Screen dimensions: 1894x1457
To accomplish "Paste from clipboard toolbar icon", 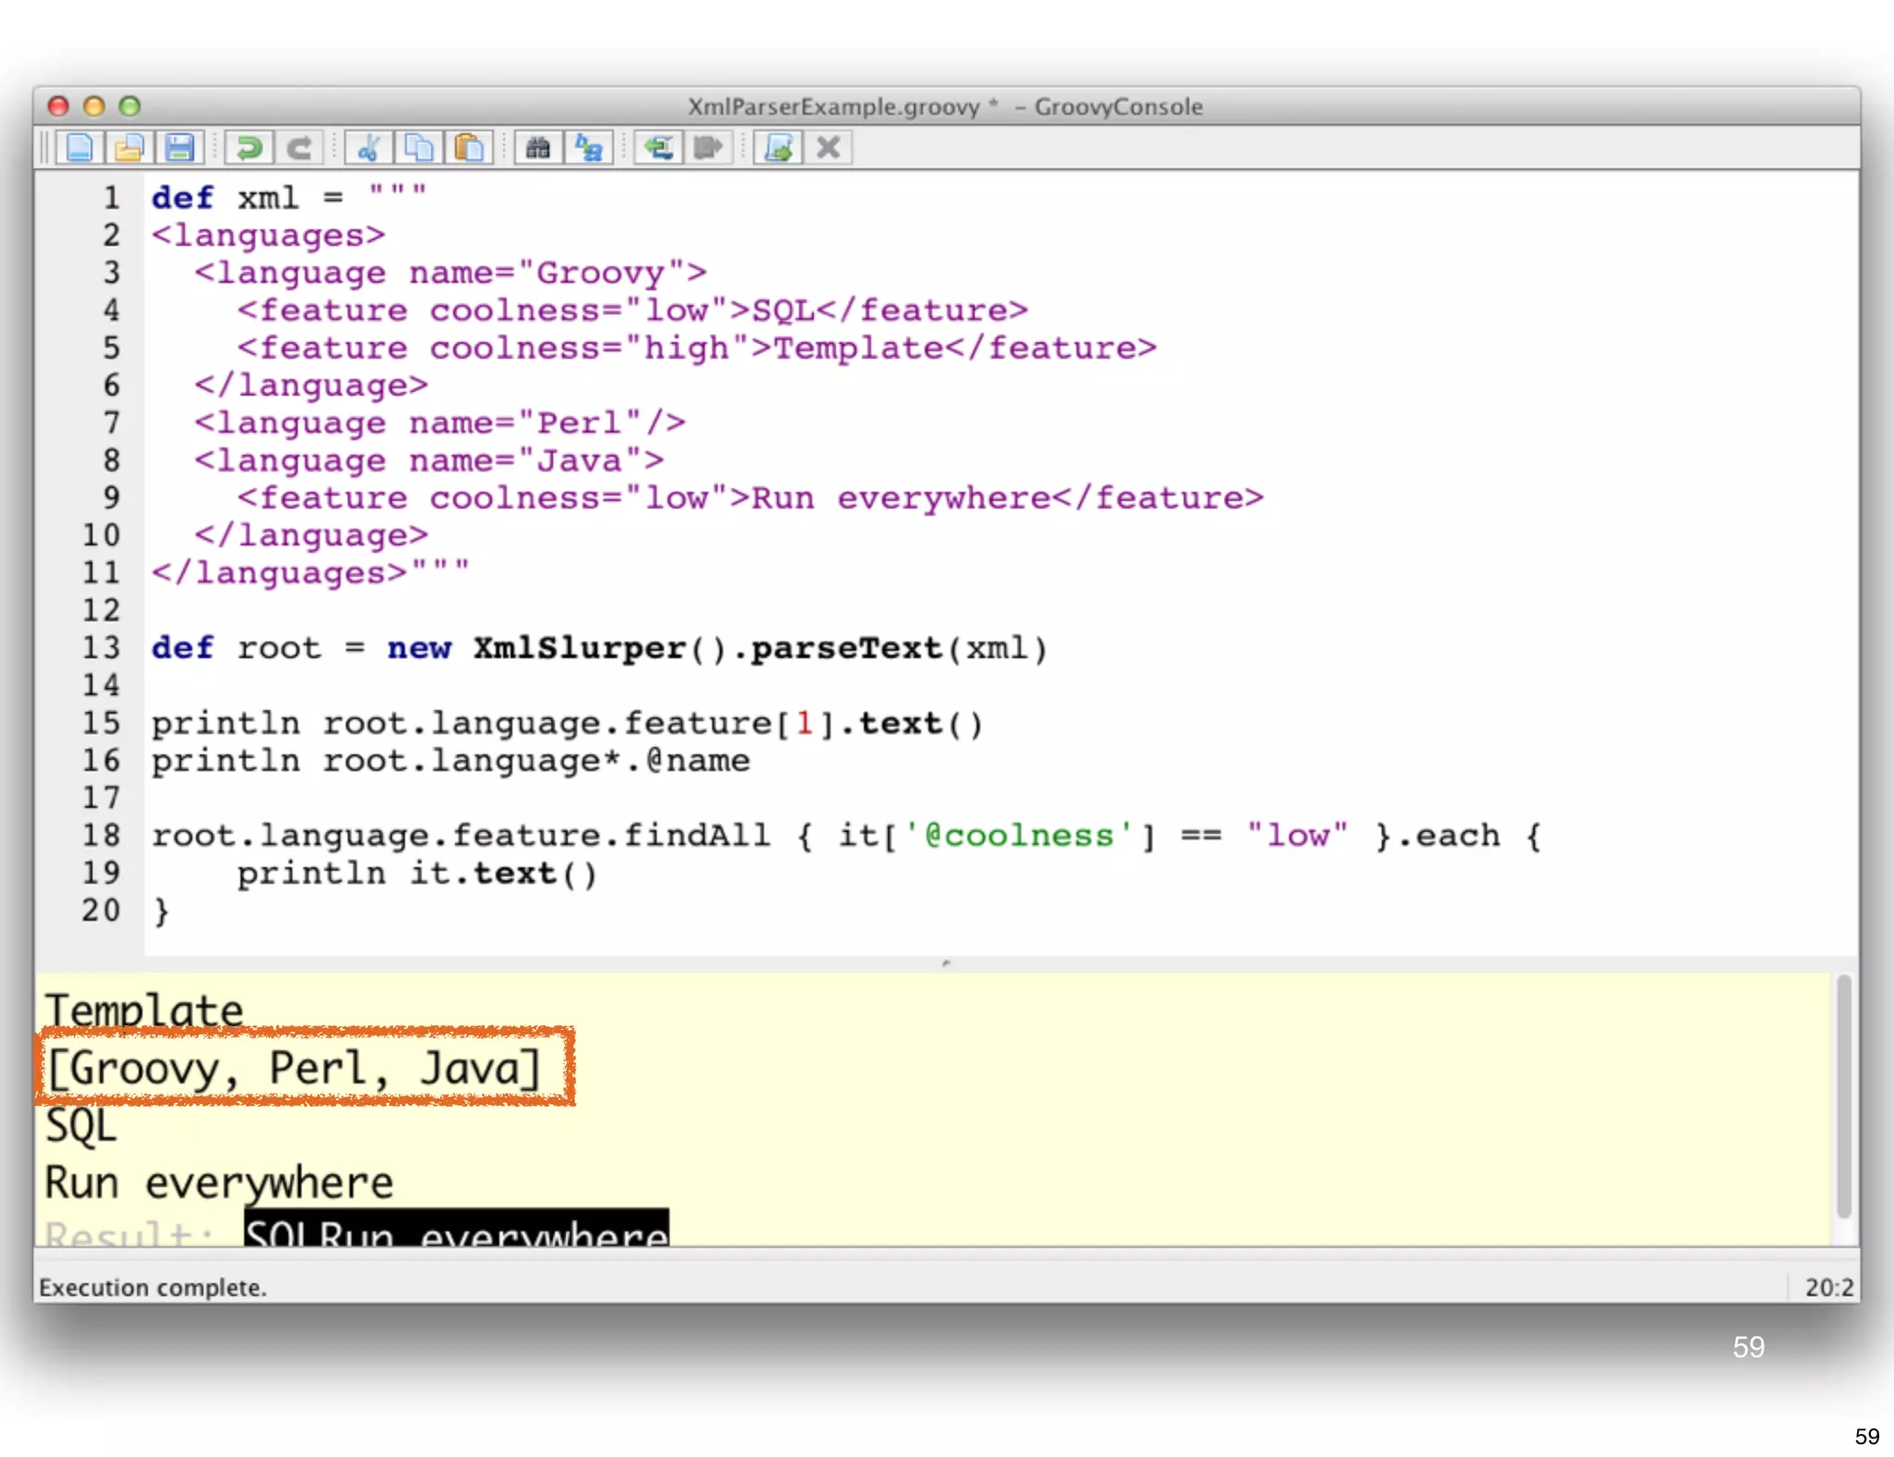I will tap(470, 148).
